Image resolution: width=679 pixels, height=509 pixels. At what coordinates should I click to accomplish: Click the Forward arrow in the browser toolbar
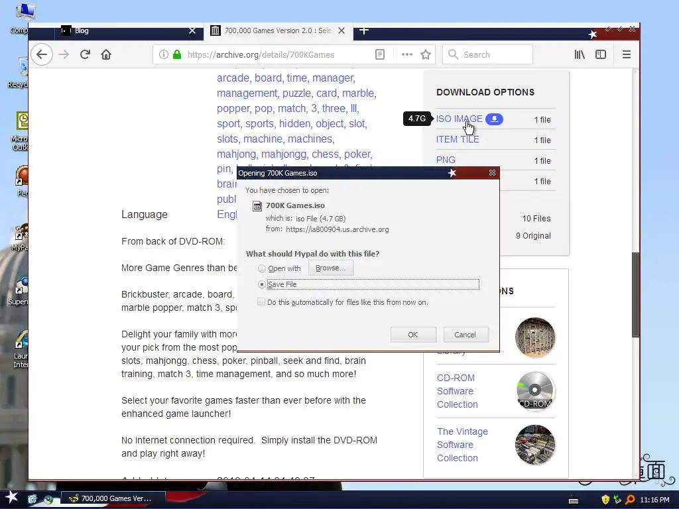click(64, 54)
